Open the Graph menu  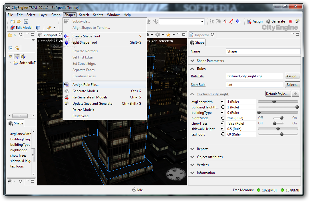coord(56,15)
